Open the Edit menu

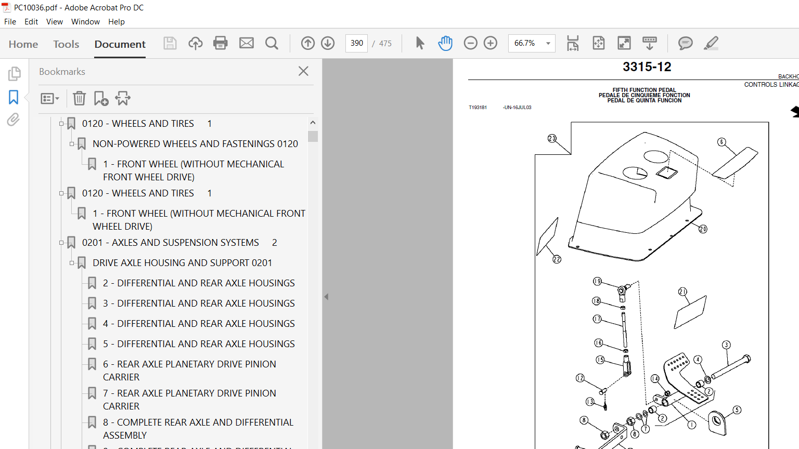[31, 22]
